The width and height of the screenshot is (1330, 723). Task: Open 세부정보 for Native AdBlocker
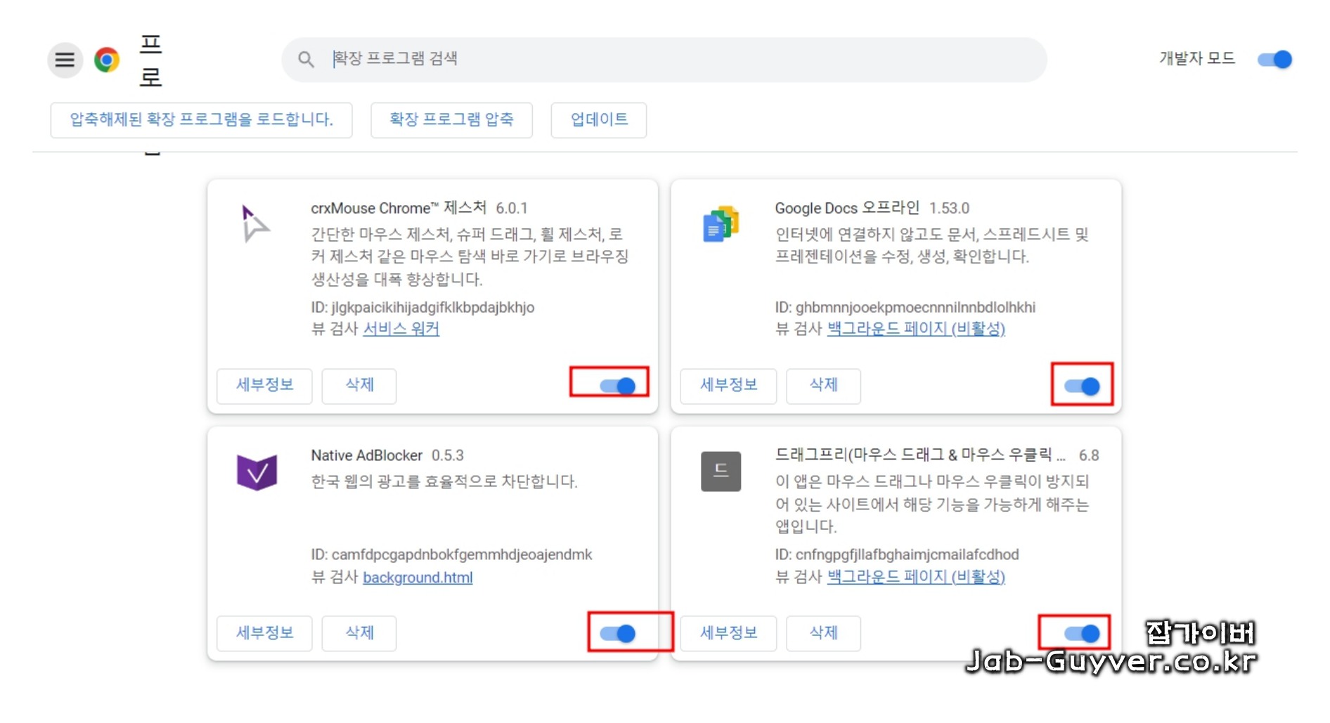(264, 634)
